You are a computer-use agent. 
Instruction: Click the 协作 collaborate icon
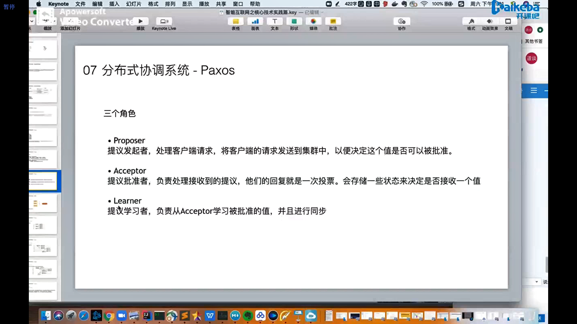coord(401,22)
